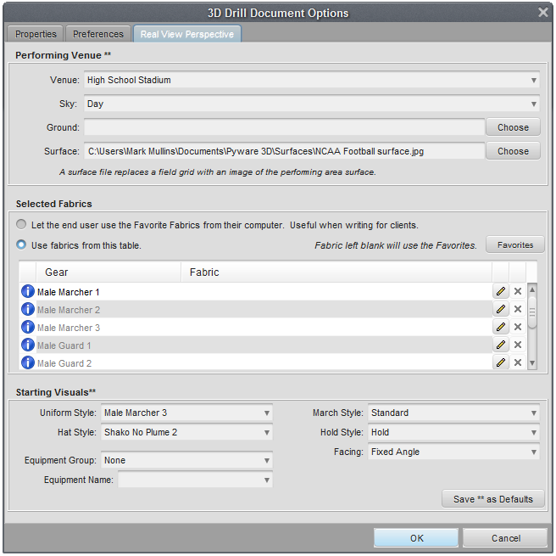Open the Uniform Style dropdown
Image resolution: width=556 pixels, height=556 pixels.
[186, 413]
